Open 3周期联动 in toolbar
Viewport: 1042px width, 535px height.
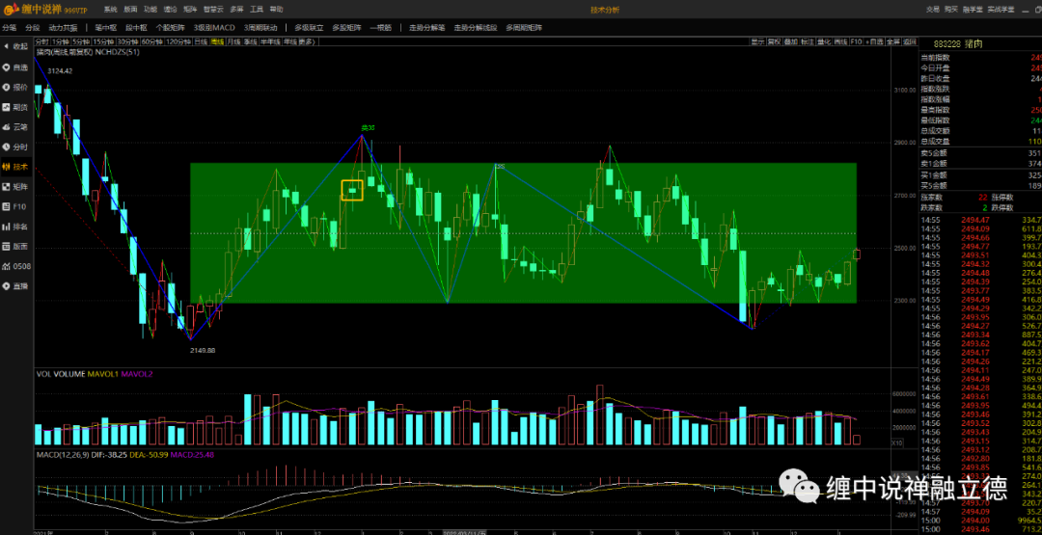[260, 28]
